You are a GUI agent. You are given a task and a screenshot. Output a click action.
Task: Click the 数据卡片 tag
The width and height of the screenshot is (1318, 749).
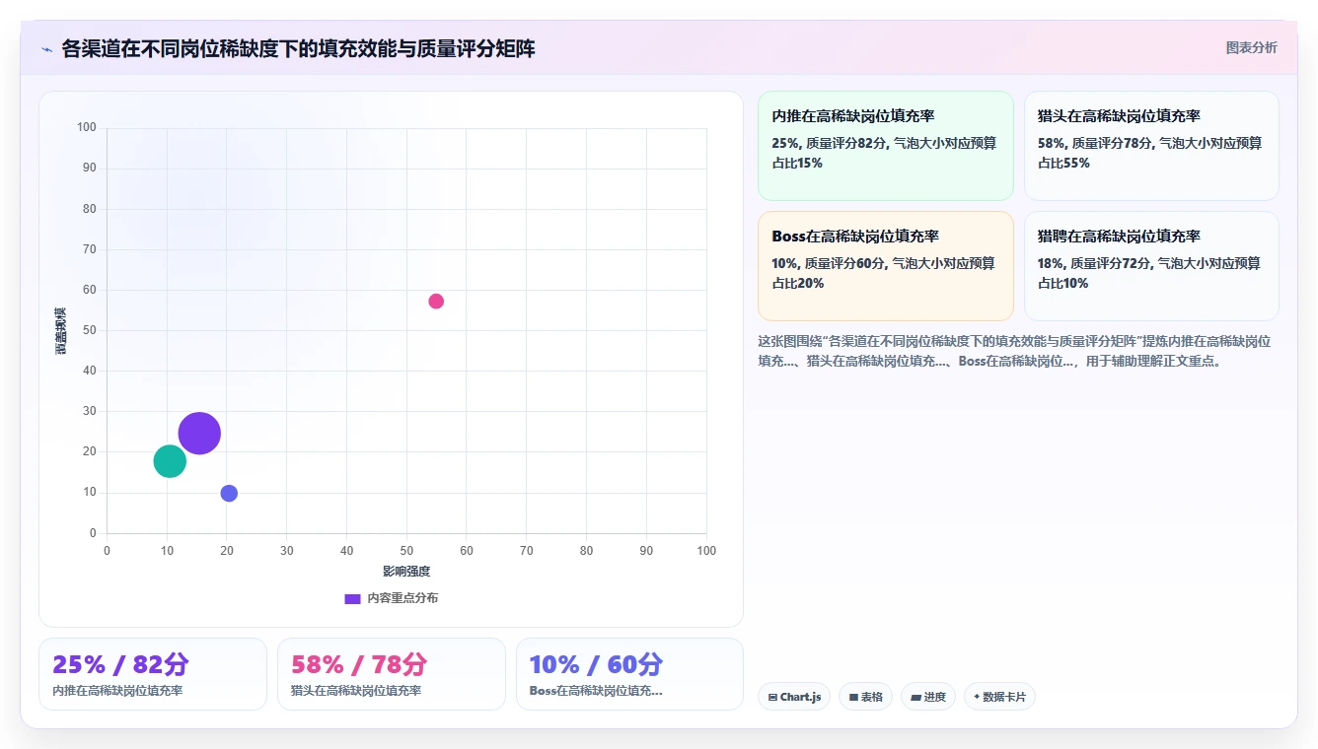(999, 697)
